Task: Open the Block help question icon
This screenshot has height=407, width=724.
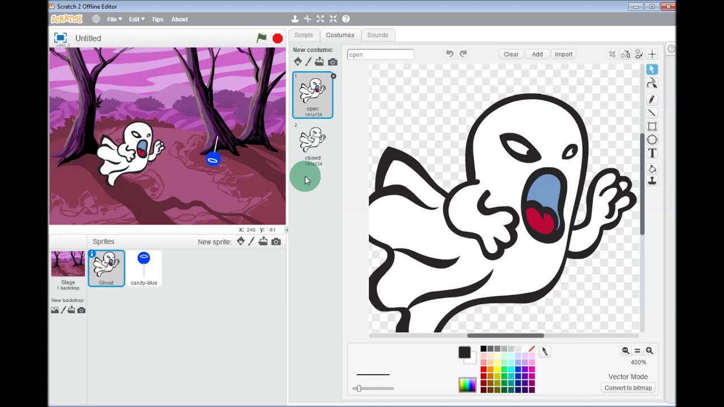Action: pos(346,19)
